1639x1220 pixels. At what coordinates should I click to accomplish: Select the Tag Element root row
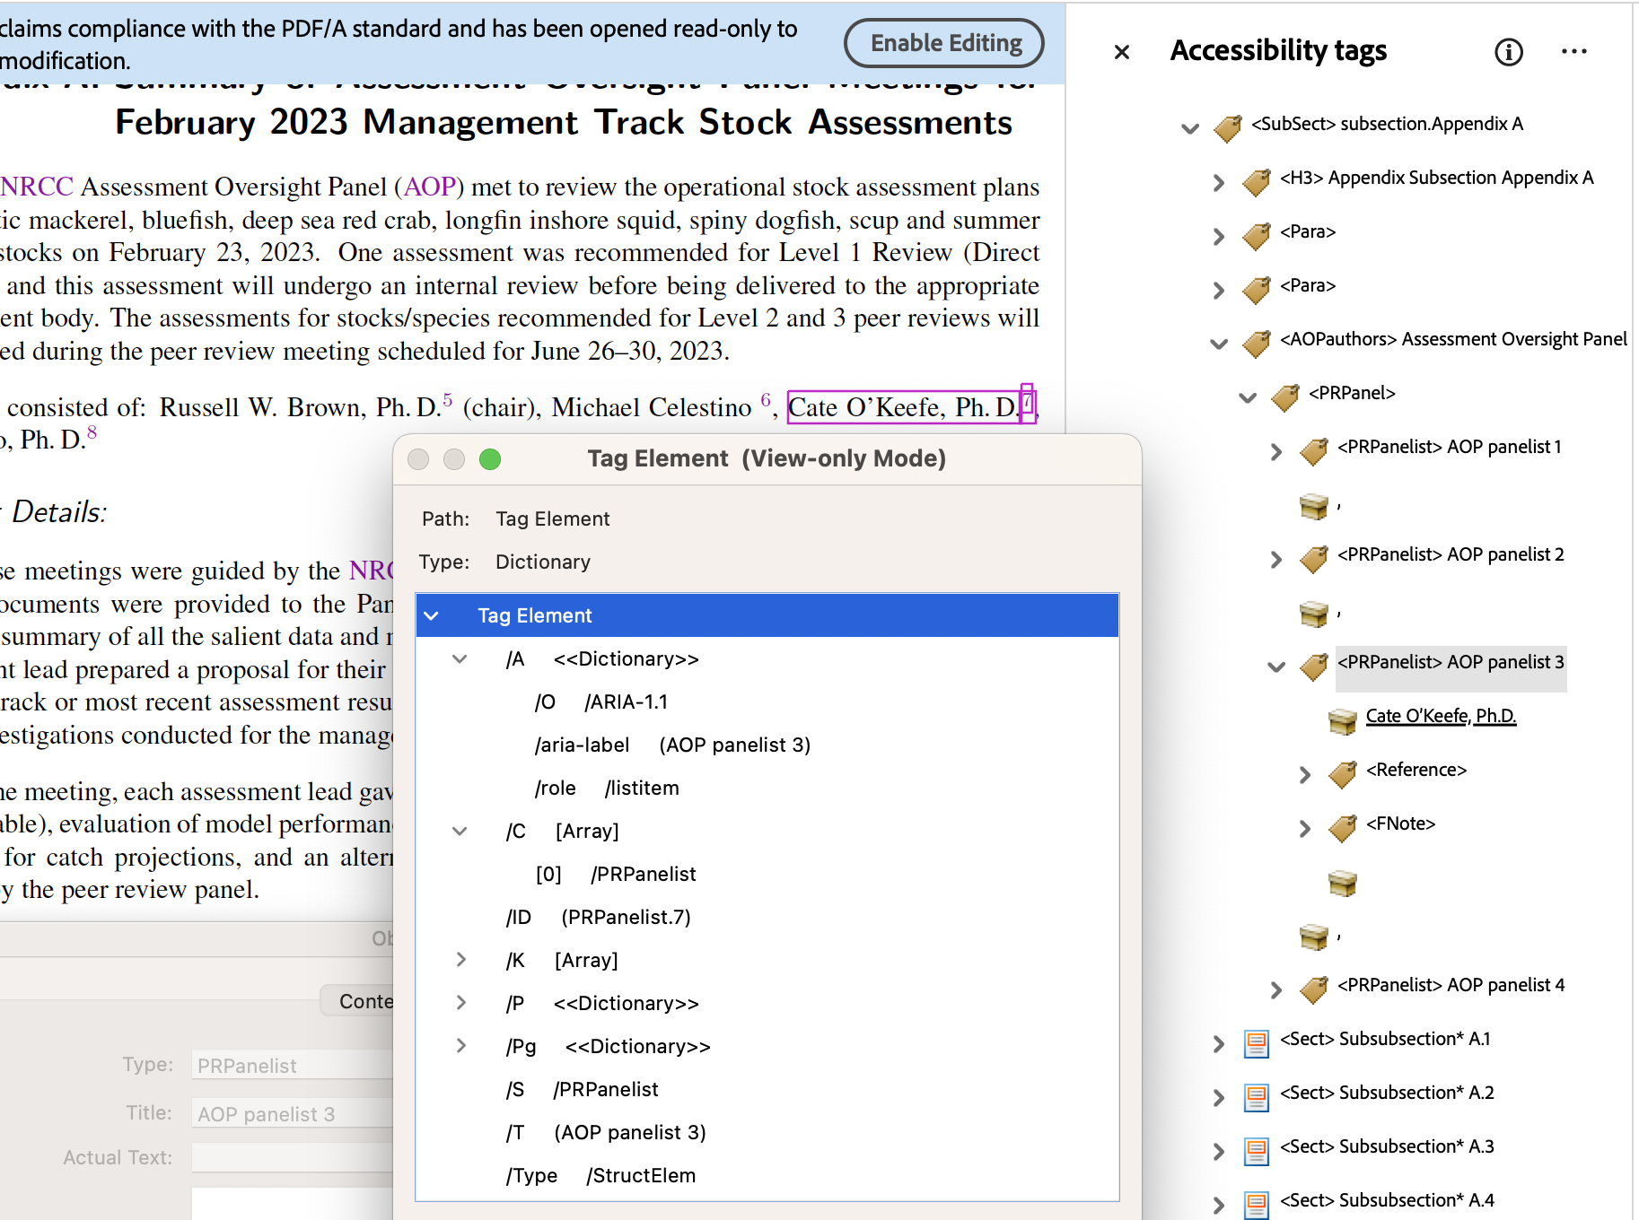point(534,615)
